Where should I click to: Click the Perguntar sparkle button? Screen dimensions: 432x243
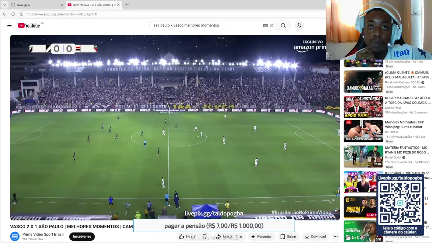pyautogui.click(x=261, y=237)
